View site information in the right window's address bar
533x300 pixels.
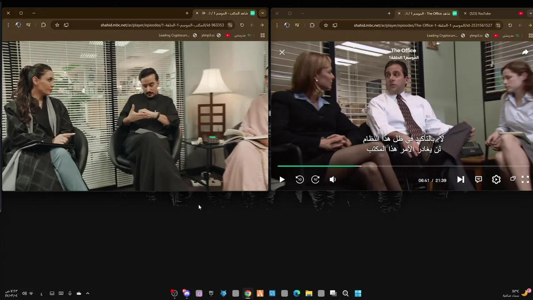[x=498, y=25]
